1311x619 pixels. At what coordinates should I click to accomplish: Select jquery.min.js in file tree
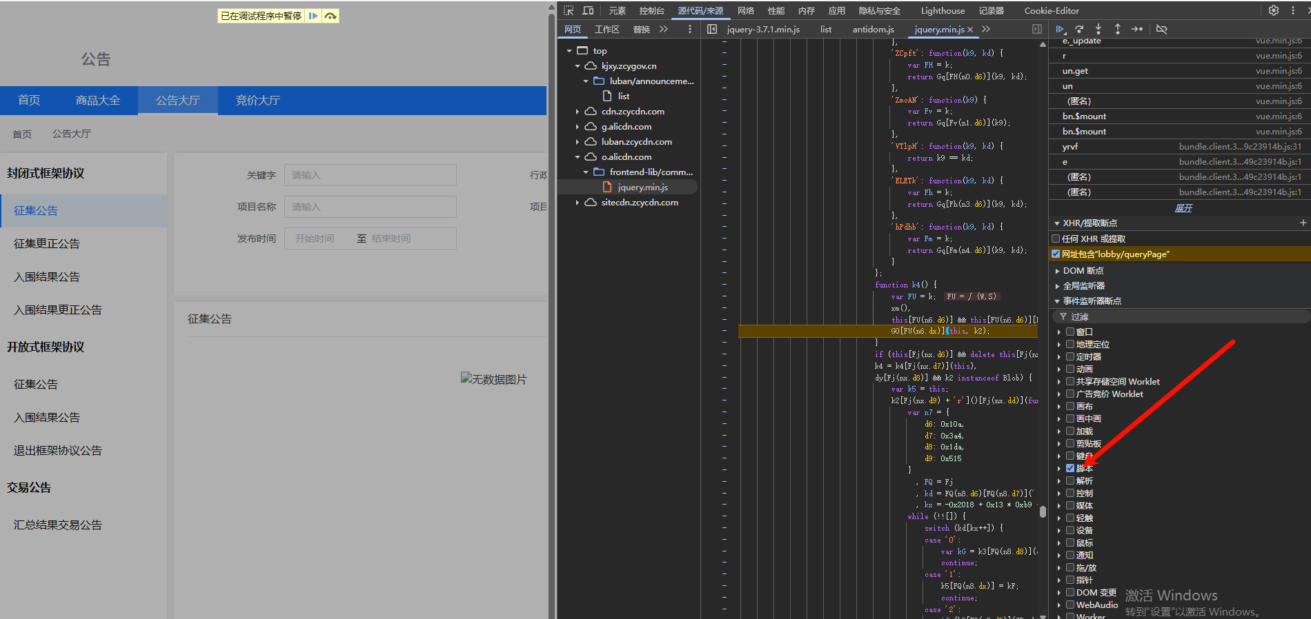coord(642,187)
